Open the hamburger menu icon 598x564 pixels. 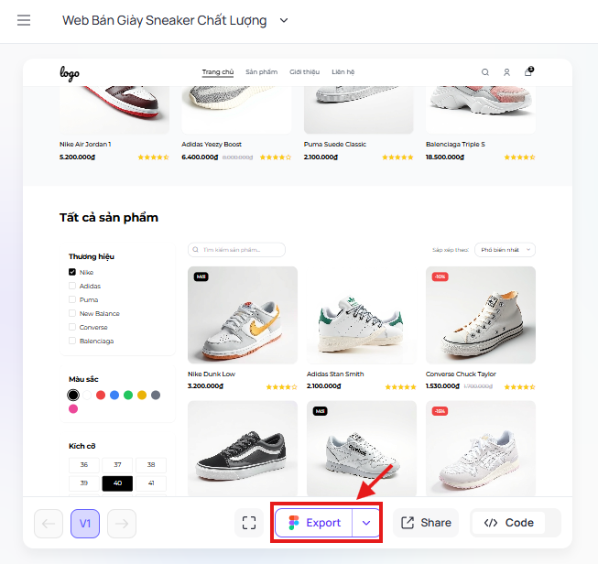(x=24, y=20)
